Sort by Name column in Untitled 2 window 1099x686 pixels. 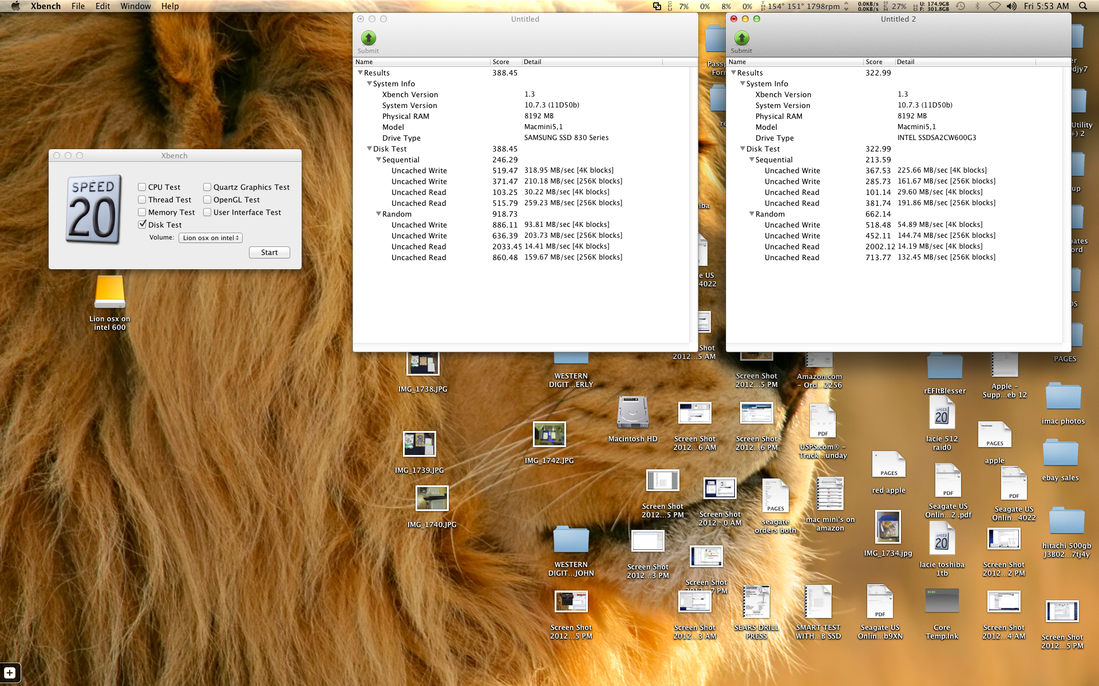(794, 62)
